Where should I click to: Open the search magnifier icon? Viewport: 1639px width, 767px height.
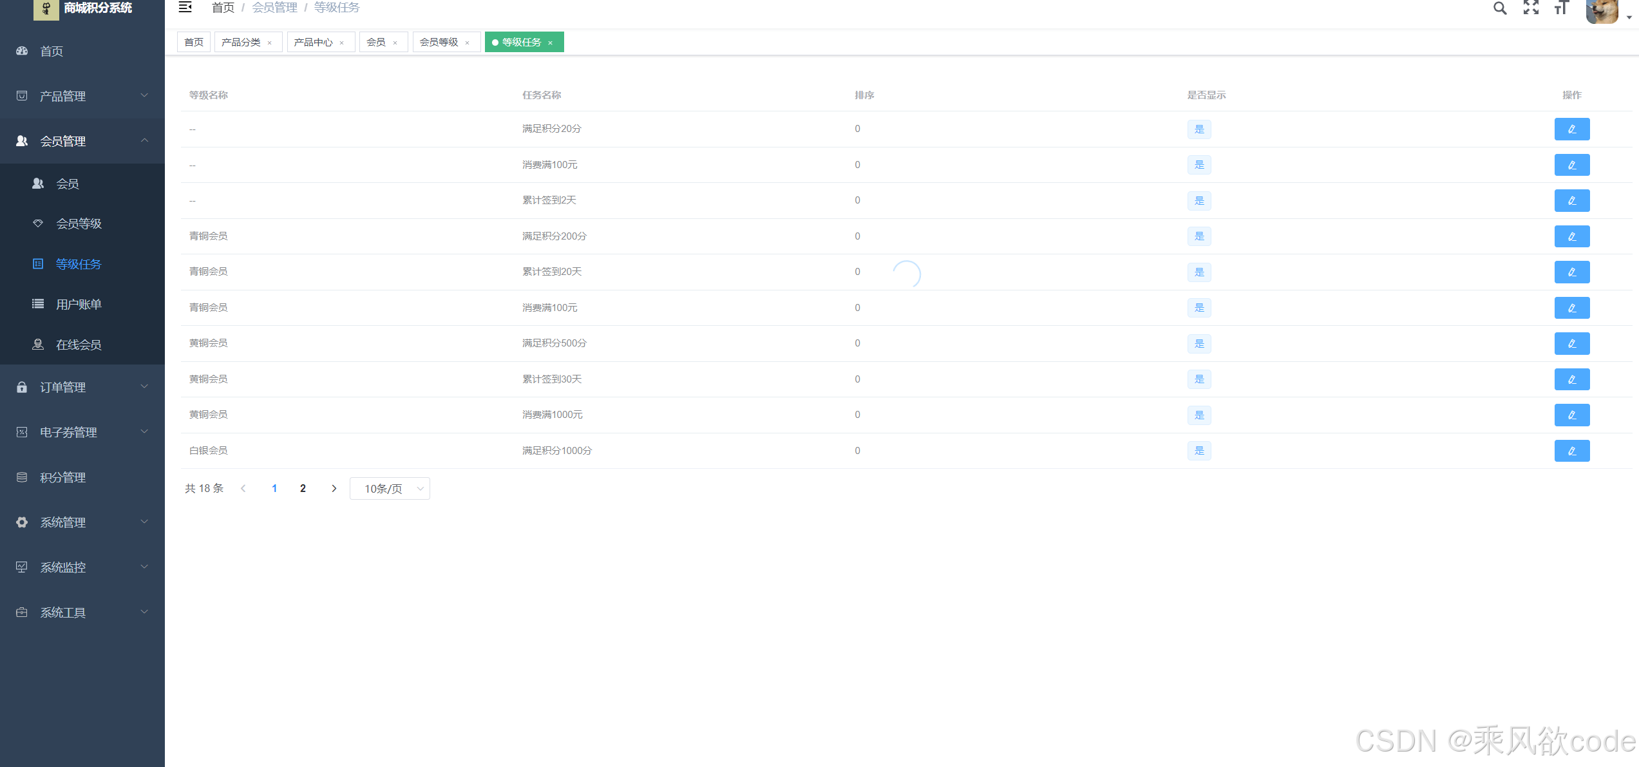(x=1500, y=8)
